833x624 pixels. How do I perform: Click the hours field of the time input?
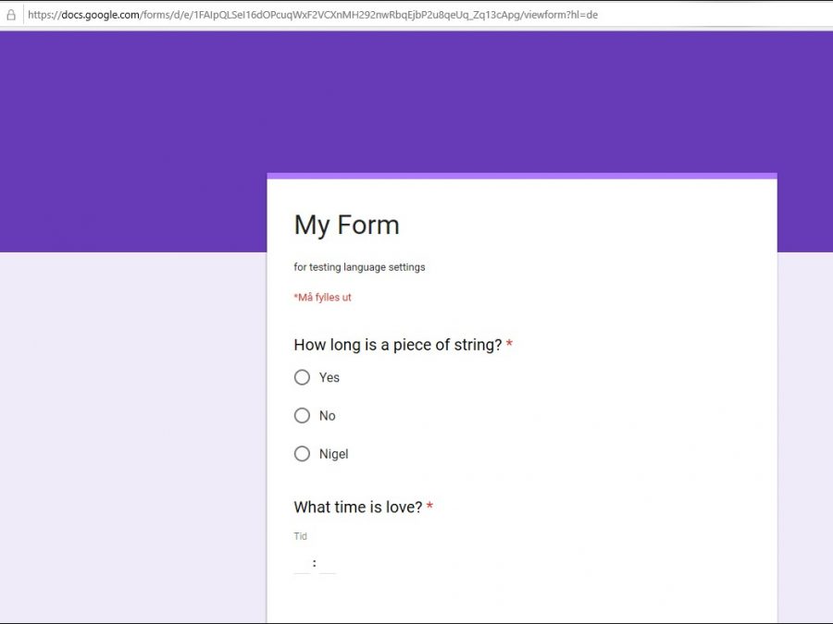[302, 563]
